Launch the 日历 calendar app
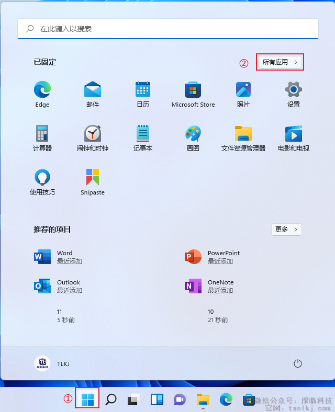Screen dimensions: 335x412 pos(143,94)
